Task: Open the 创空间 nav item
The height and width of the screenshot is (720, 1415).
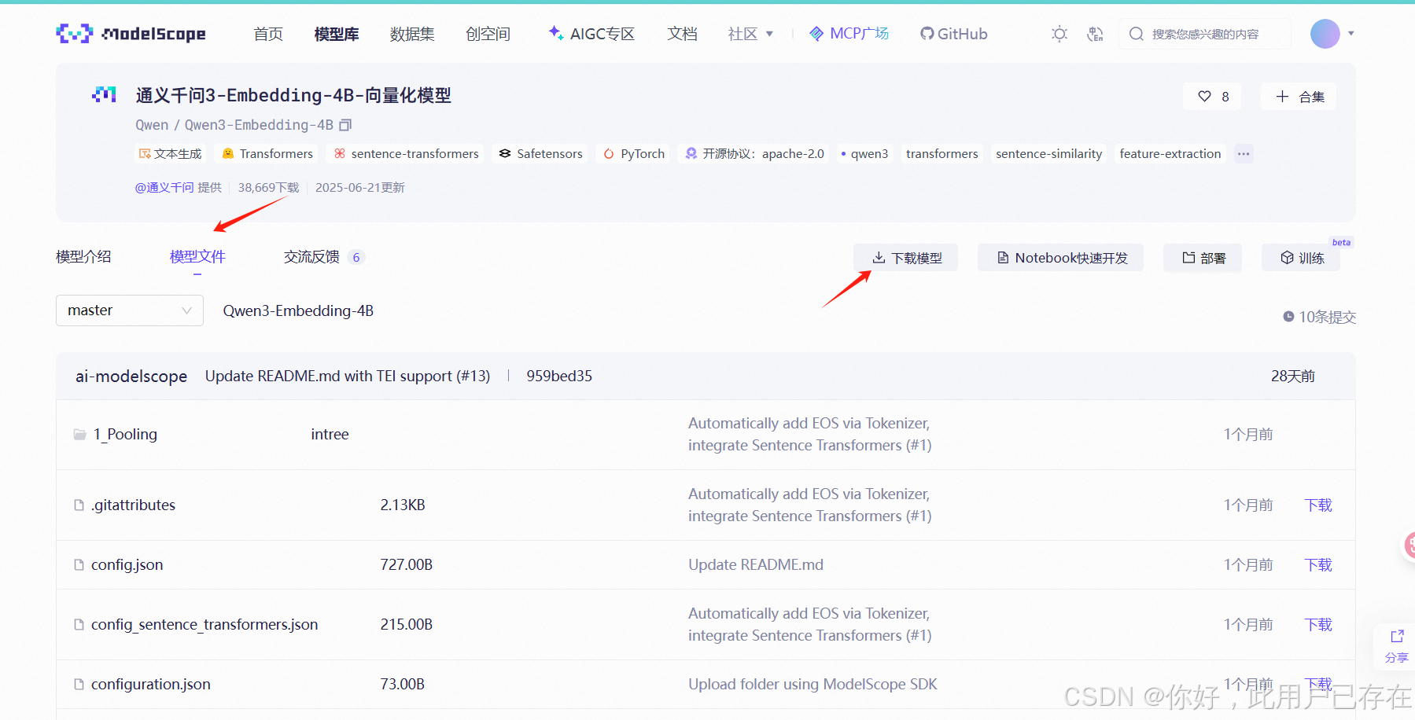Action: pyautogui.click(x=488, y=34)
